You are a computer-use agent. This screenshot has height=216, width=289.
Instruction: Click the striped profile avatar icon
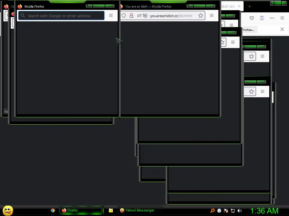[x=262, y=18]
